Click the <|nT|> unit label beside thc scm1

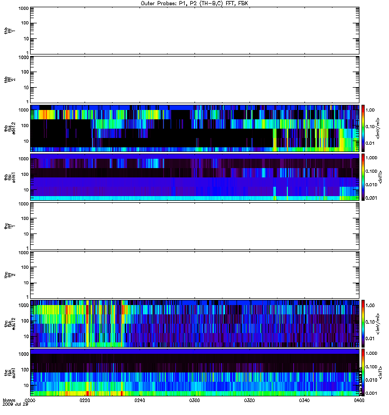point(380,372)
